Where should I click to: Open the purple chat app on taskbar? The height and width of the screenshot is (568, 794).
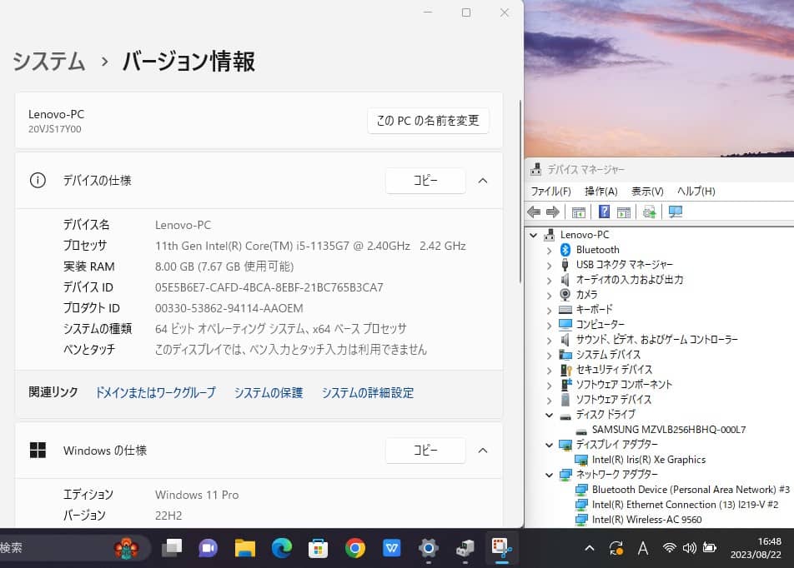pos(208,548)
